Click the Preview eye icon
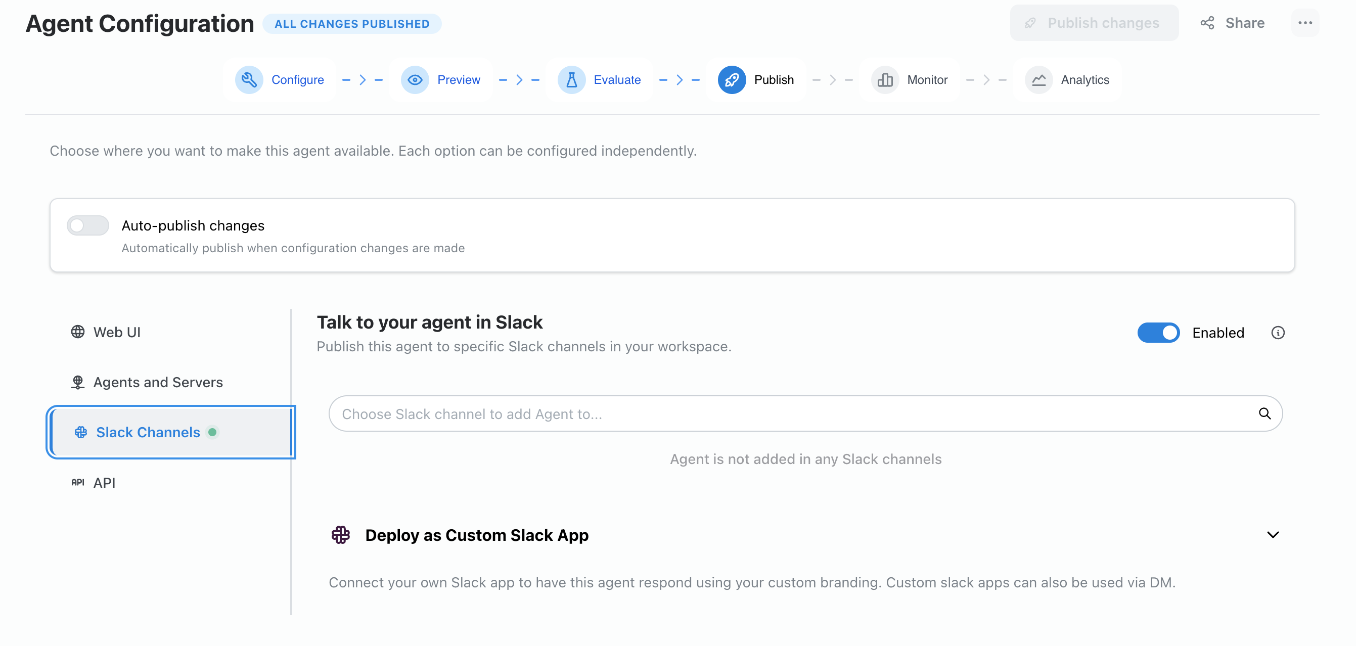This screenshot has height=646, width=1356. 415,80
